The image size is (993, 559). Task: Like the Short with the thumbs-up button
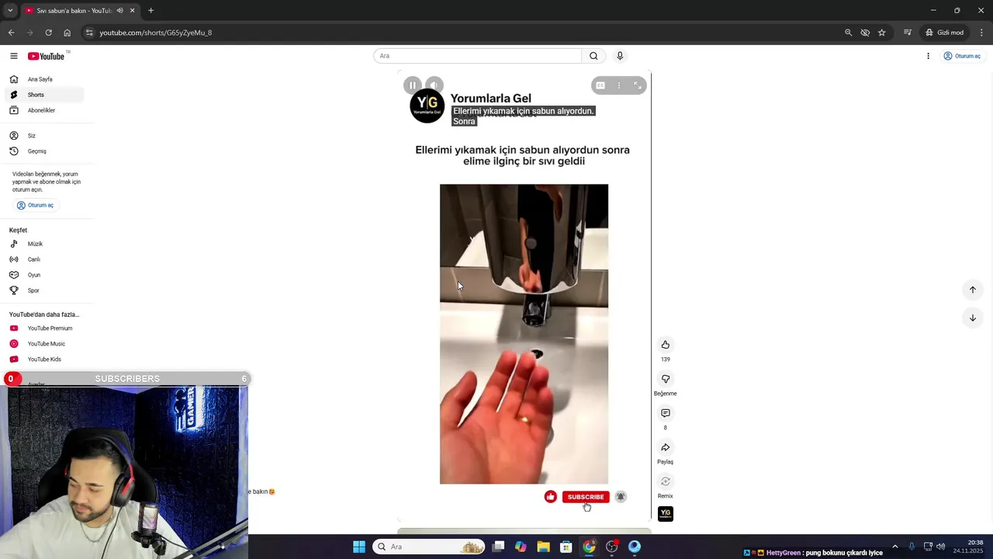tap(666, 345)
